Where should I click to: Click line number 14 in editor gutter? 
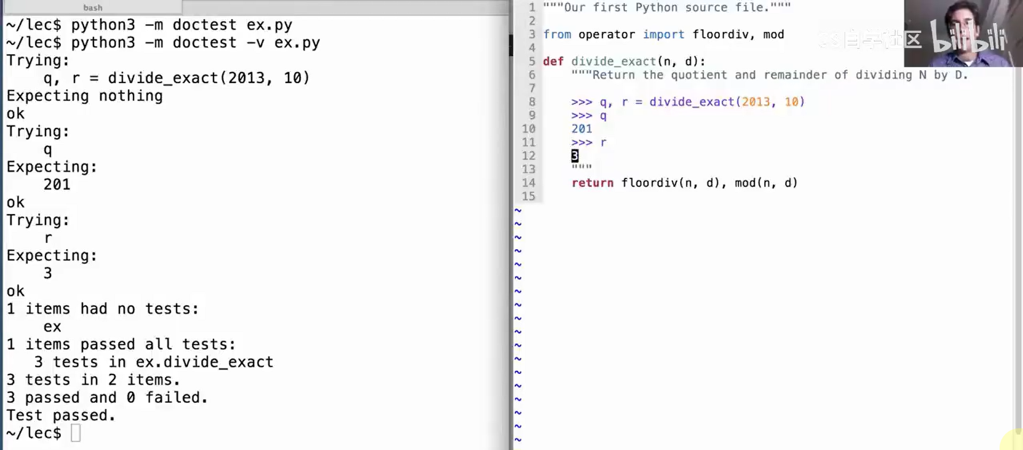pyautogui.click(x=528, y=183)
